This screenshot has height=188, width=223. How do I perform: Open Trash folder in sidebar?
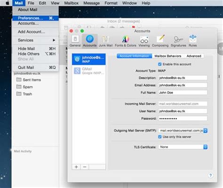coord(24,94)
